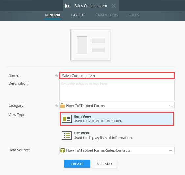Open the RULES tab
This screenshot has height=175, width=185.
pos(134,15)
